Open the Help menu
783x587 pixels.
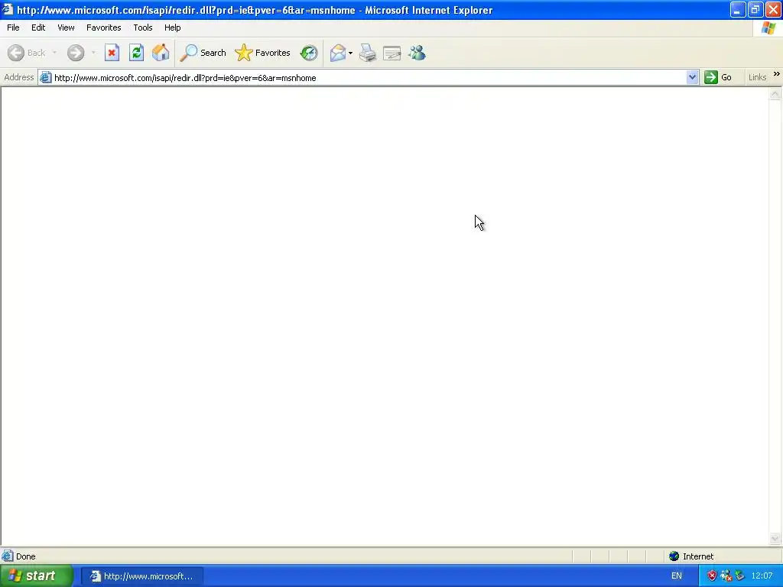172,28
